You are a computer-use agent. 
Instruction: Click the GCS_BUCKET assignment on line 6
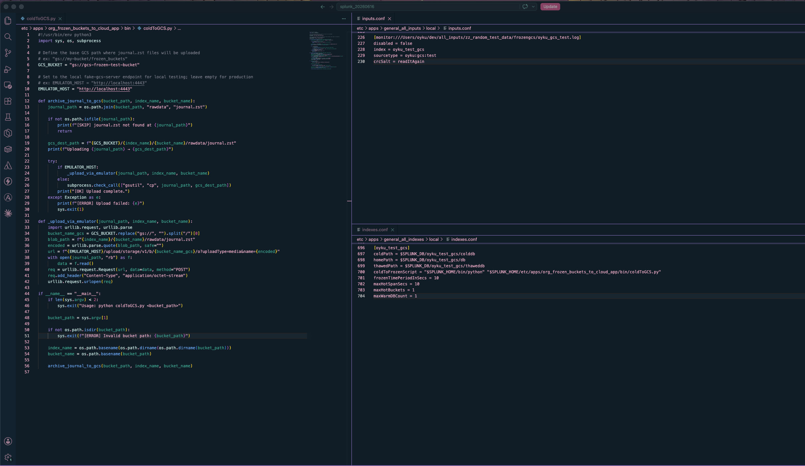click(89, 65)
